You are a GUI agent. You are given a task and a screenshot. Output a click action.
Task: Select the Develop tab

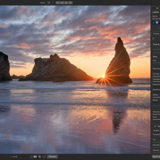156,34
